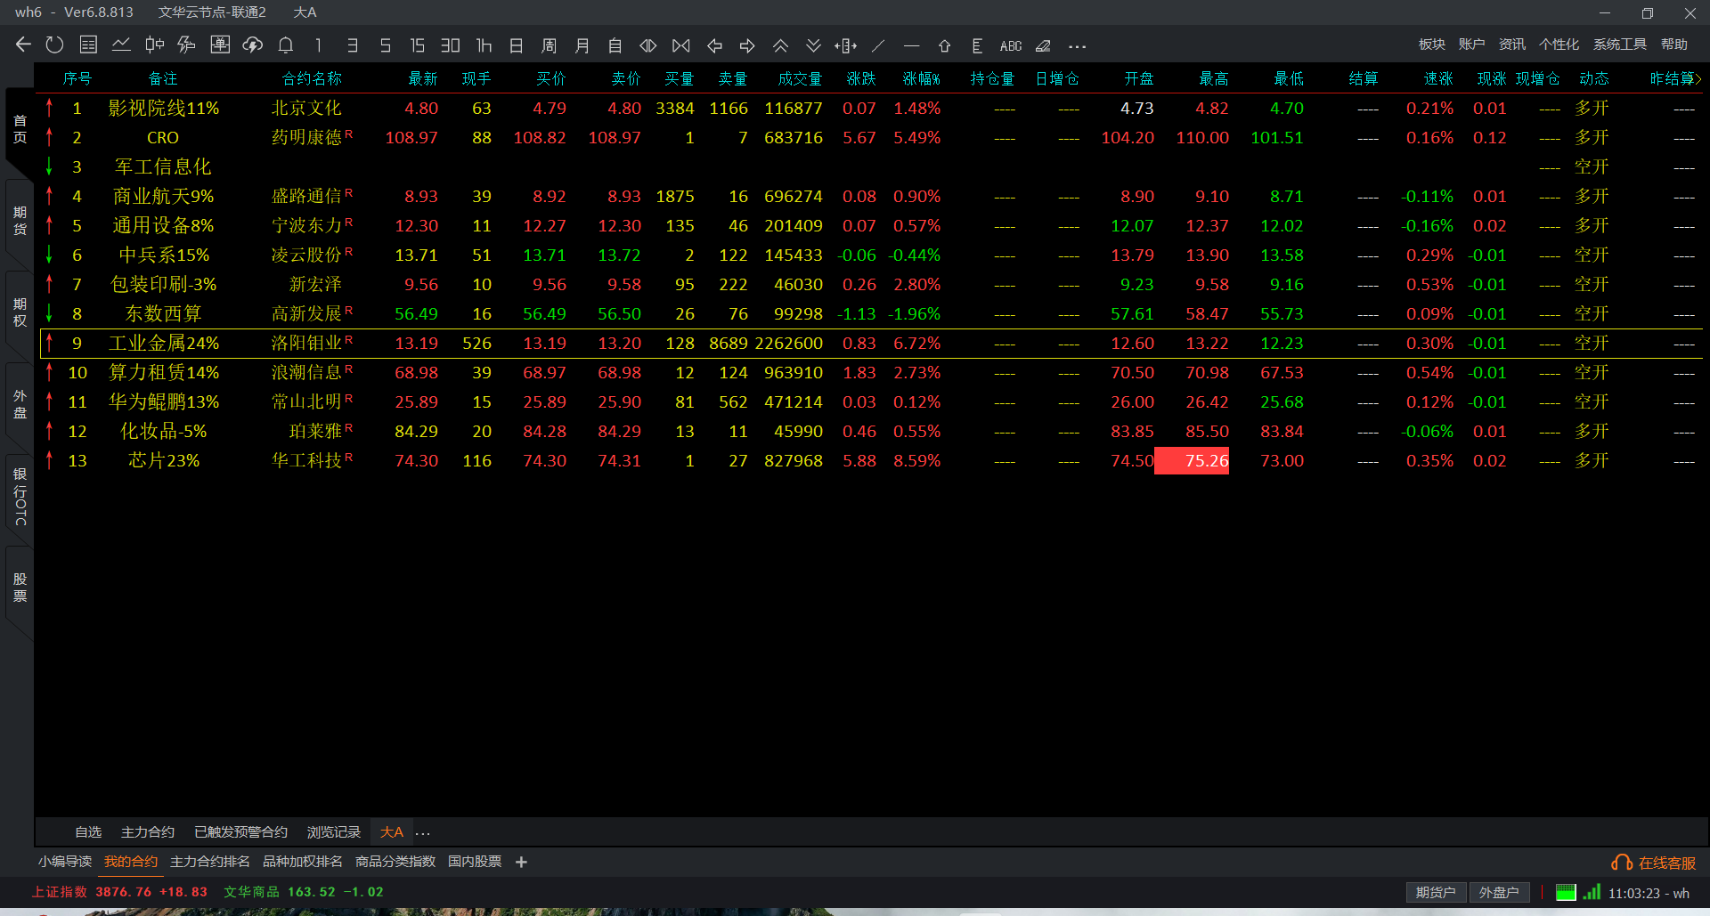Select the horizontal line drawing tool

coord(911,45)
